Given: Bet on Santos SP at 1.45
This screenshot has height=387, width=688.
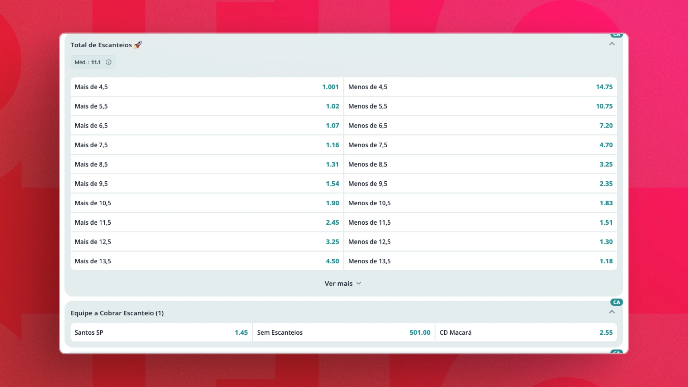Looking at the screenshot, I should pos(161,332).
